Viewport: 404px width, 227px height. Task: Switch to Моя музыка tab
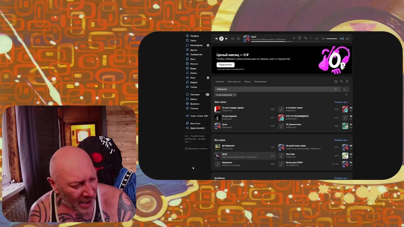(x=234, y=82)
